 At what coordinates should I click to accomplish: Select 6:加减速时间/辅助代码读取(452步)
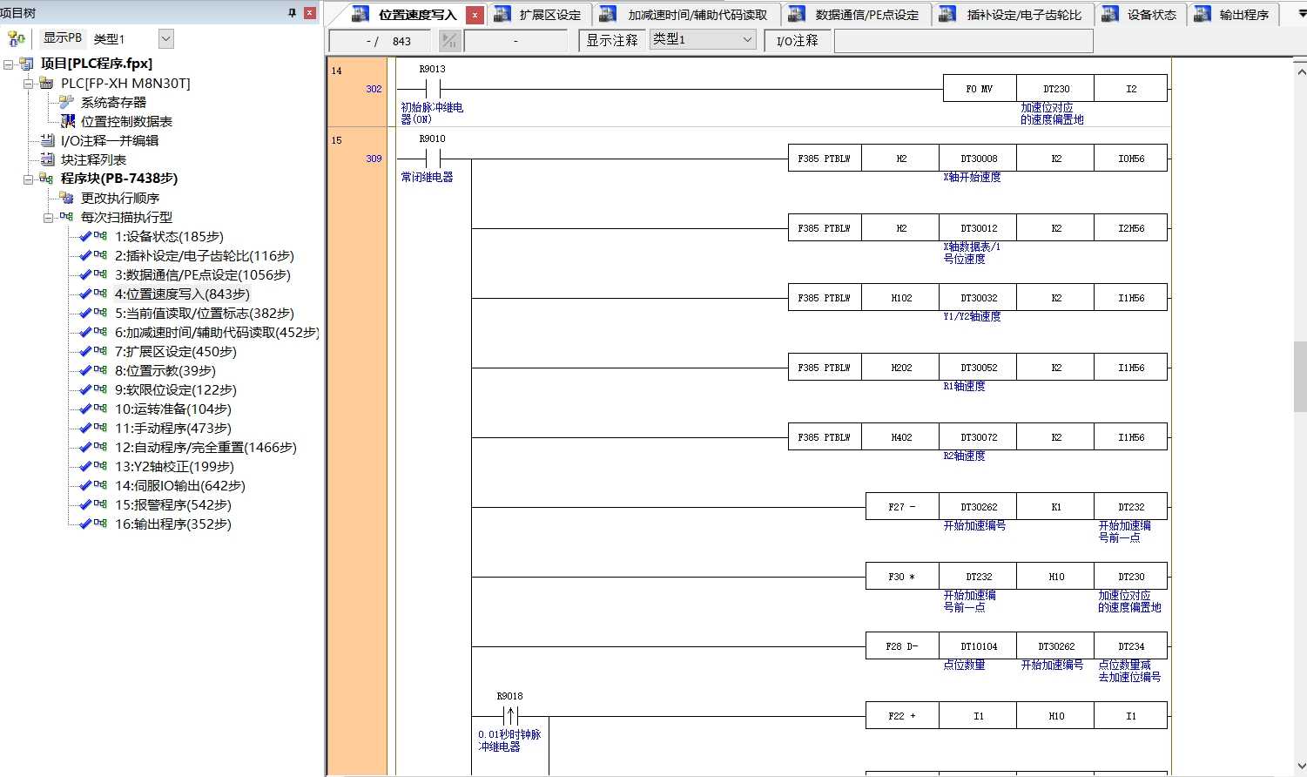(x=217, y=333)
